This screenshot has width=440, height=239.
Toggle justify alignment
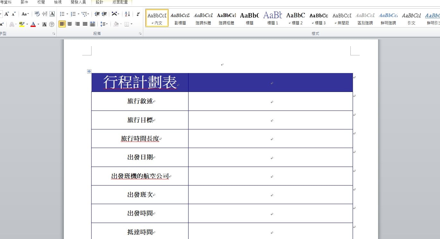click(x=85, y=24)
